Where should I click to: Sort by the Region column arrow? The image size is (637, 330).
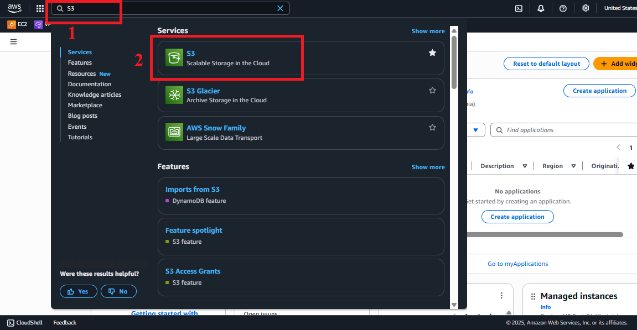point(573,166)
